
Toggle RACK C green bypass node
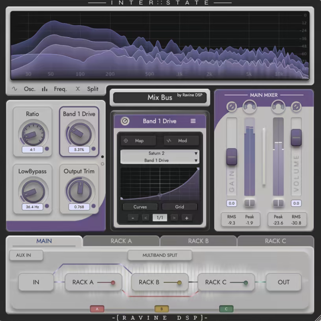click(246, 283)
